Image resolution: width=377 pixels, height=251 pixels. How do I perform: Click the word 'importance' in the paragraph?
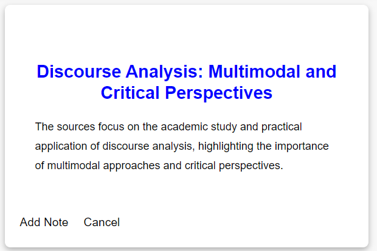[302, 146]
